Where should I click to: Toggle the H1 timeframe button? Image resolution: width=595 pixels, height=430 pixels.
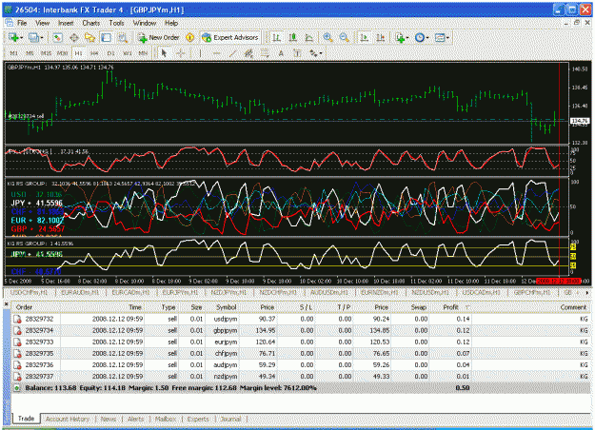point(78,53)
